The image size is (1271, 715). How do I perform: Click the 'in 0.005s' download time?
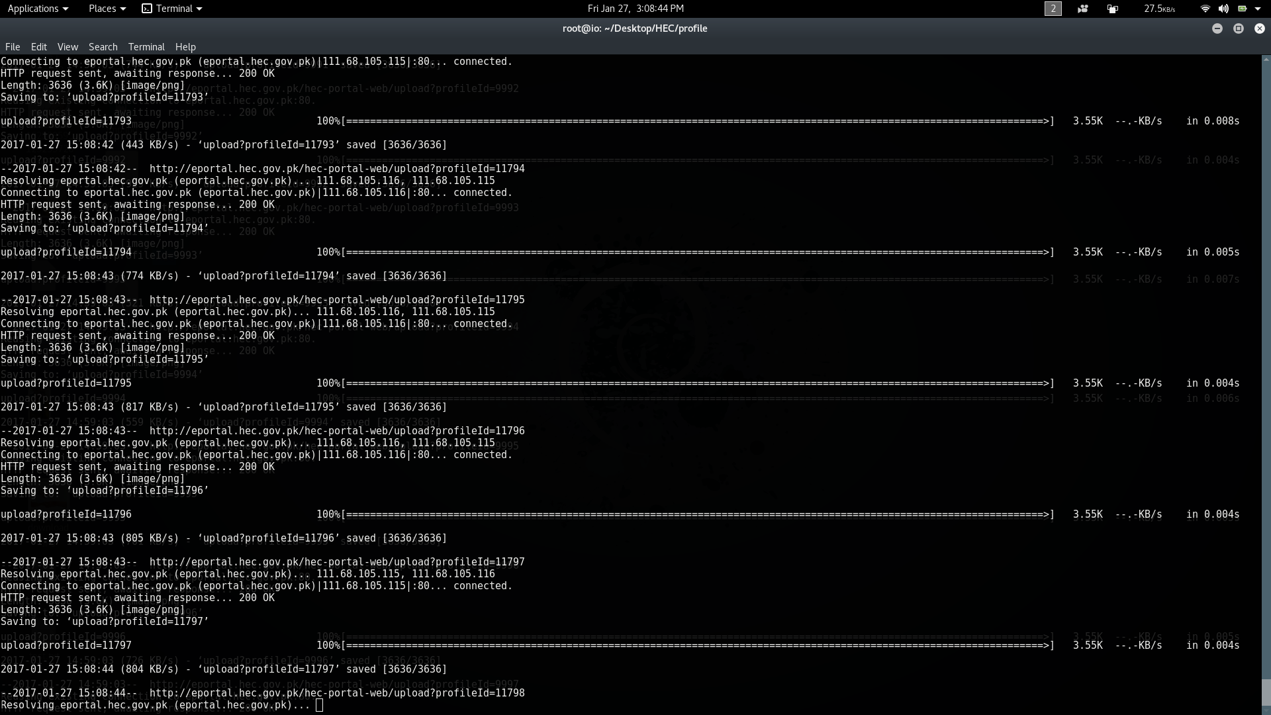tap(1213, 252)
